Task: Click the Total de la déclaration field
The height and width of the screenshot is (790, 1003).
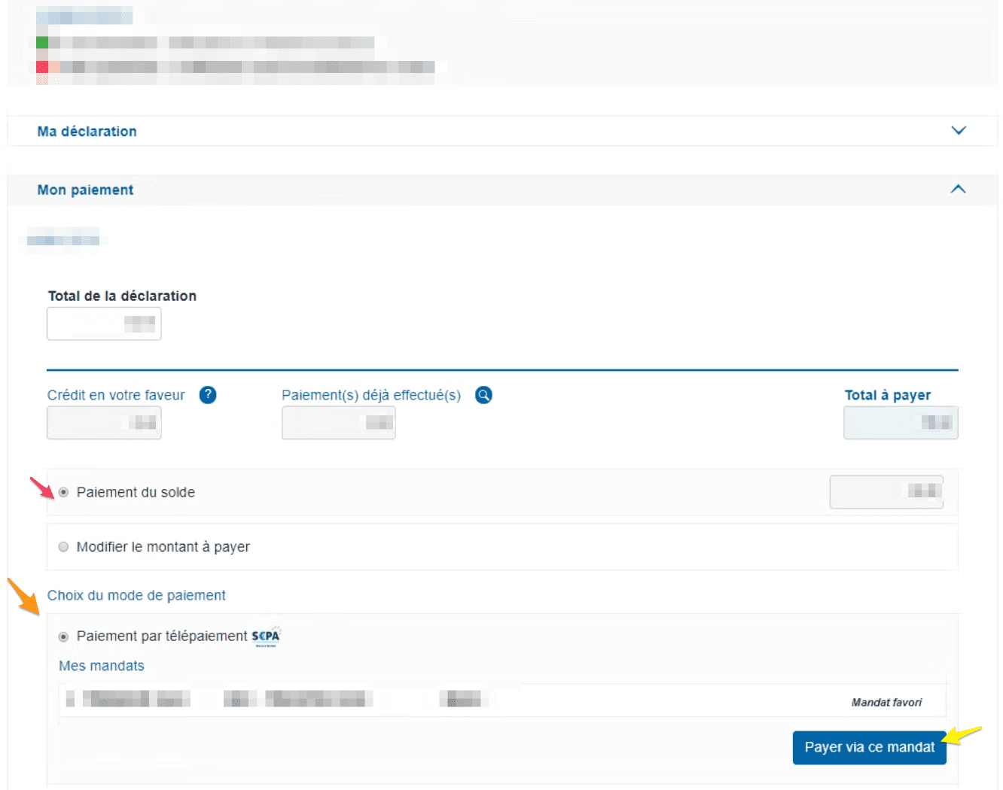Action: pyautogui.click(x=104, y=324)
